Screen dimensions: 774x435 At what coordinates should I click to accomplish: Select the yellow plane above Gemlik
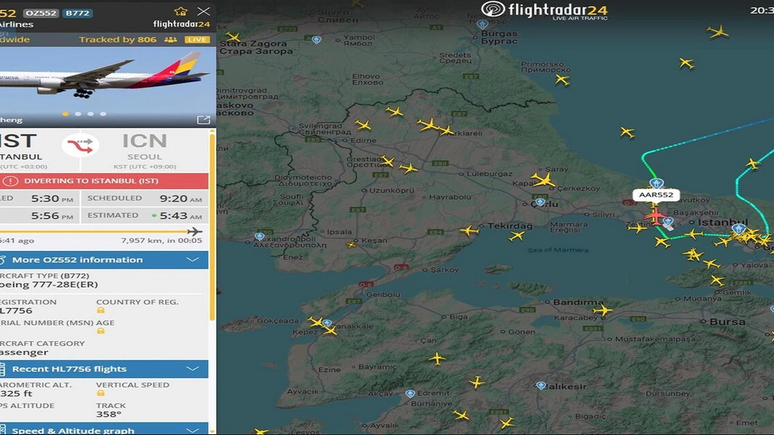coord(717,280)
